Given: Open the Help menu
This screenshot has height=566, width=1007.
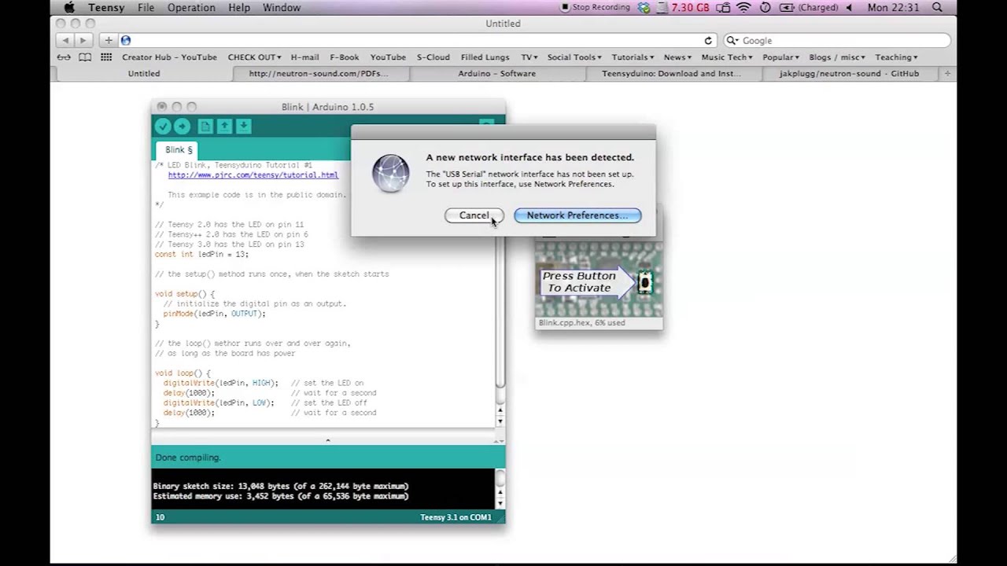Looking at the screenshot, I should click(x=239, y=7).
